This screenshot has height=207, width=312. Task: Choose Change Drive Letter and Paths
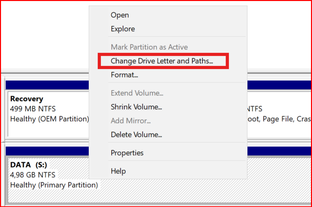click(162, 61)
